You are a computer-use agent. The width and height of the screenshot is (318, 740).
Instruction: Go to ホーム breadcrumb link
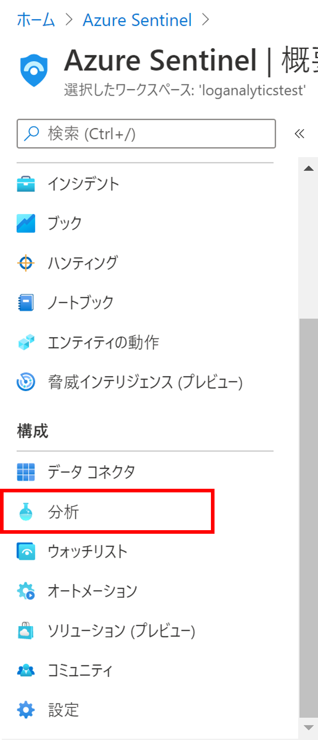point(36,20)
